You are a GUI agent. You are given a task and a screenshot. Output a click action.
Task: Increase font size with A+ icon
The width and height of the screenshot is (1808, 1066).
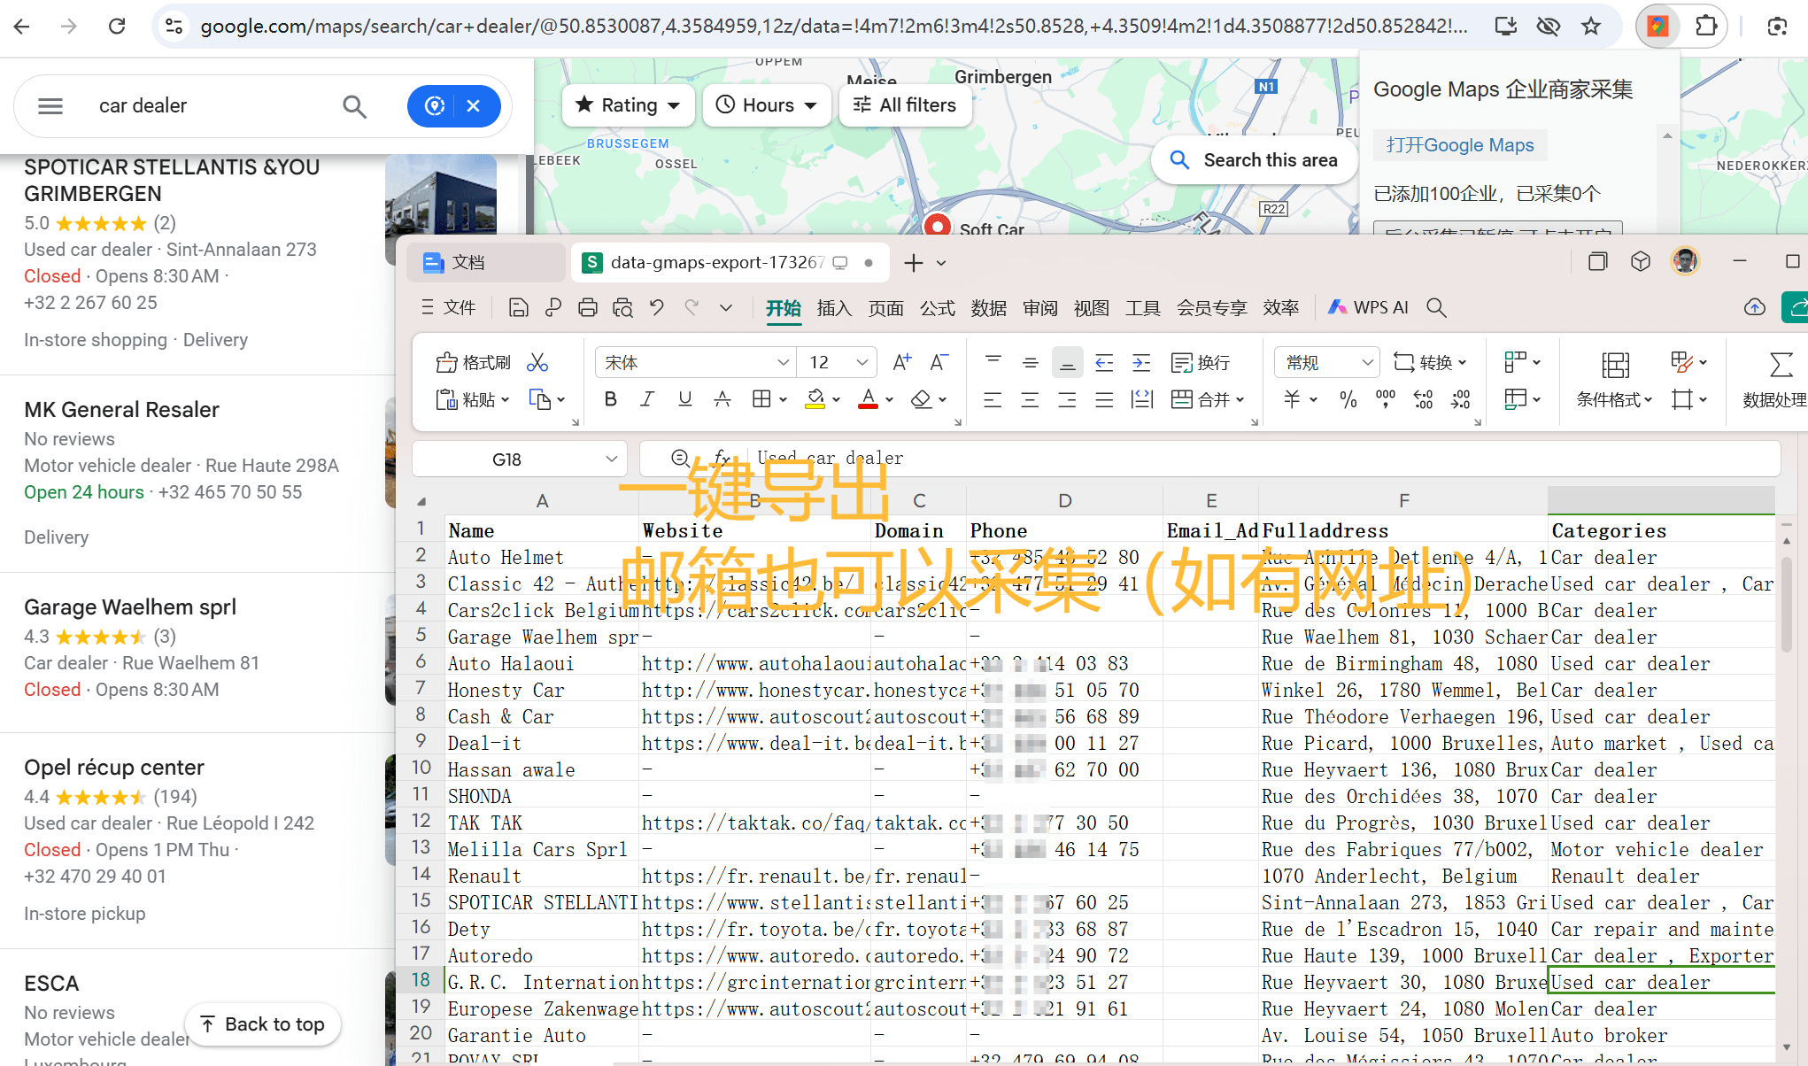pyautogui.click(x=901, y=362)
